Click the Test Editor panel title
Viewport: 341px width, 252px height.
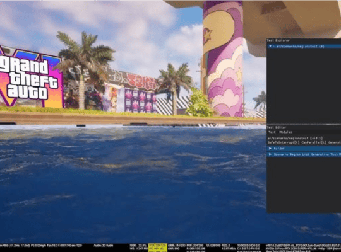(x=277, y=127)
